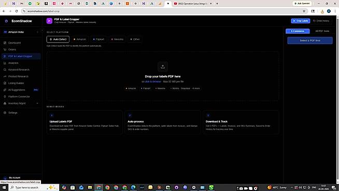Open a new browser tab
This screenshot has height=191, width=339.
217,4
